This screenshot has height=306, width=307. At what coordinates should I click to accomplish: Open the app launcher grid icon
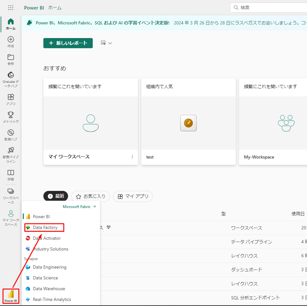[x=11, y=7]
